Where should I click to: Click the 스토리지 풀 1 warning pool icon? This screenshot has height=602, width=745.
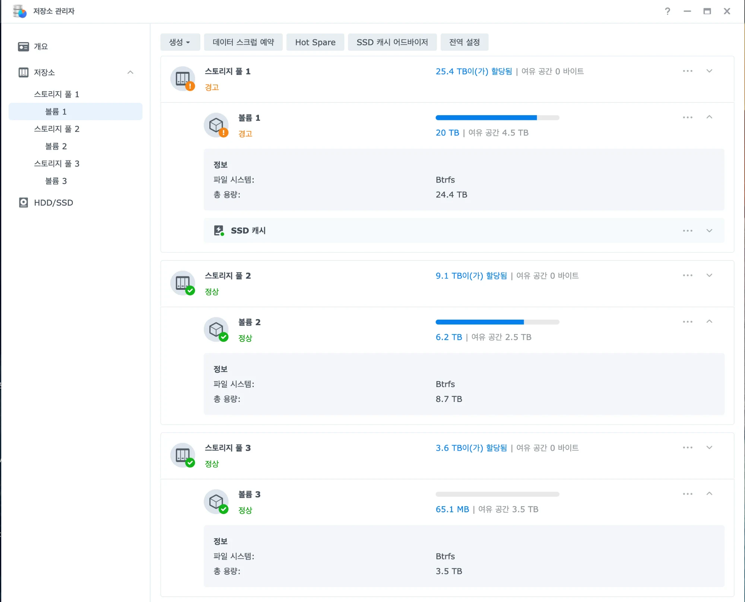tap(183, 79)
